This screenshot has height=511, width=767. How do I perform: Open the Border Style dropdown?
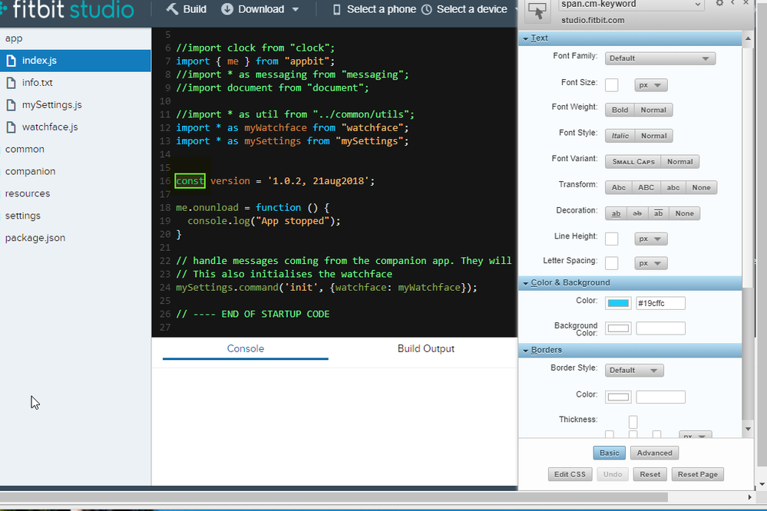(634, 371)
